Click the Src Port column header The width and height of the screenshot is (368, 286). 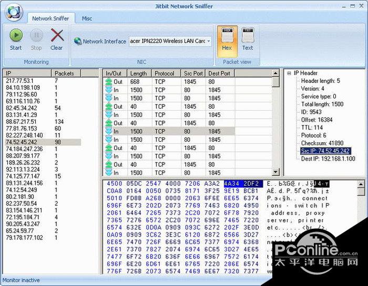(193, 73)
